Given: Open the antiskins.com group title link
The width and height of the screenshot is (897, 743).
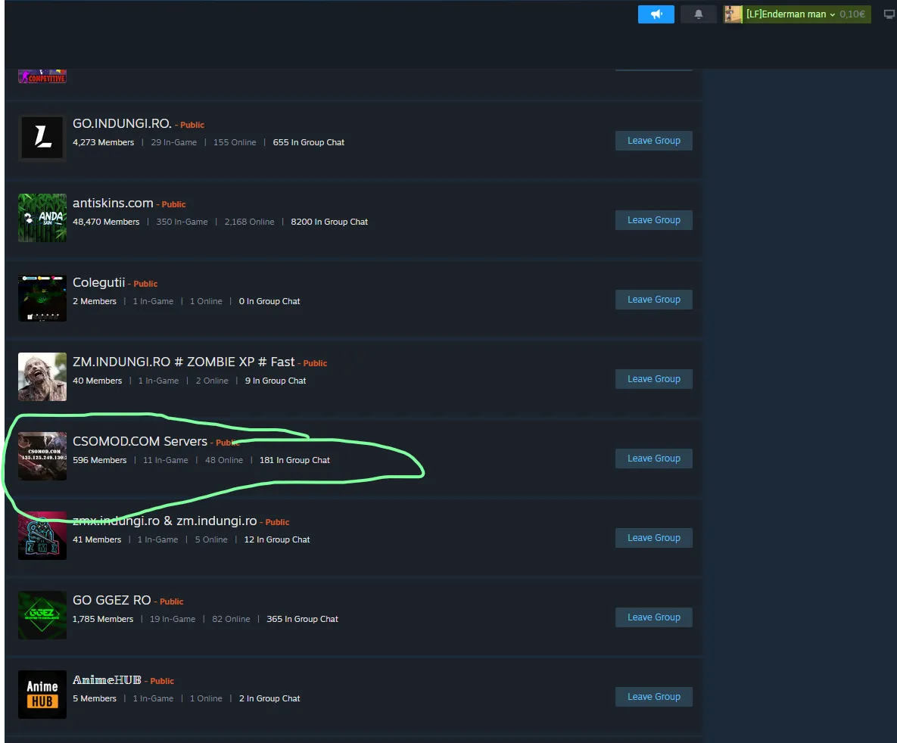Looking at the screenshot, I should pos(113,203).
